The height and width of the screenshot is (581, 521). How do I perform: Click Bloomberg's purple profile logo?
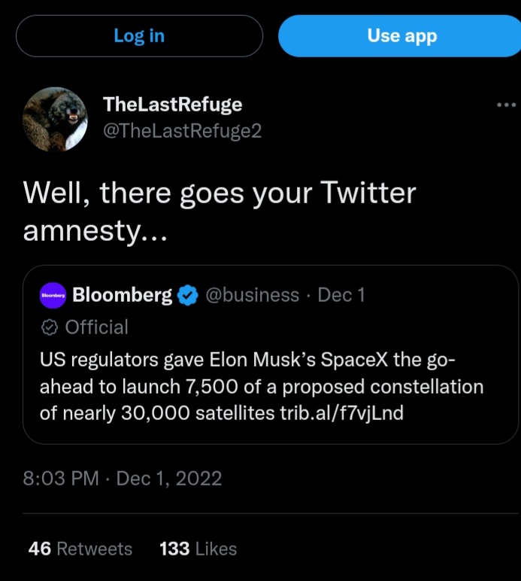(x=53, y=296)
